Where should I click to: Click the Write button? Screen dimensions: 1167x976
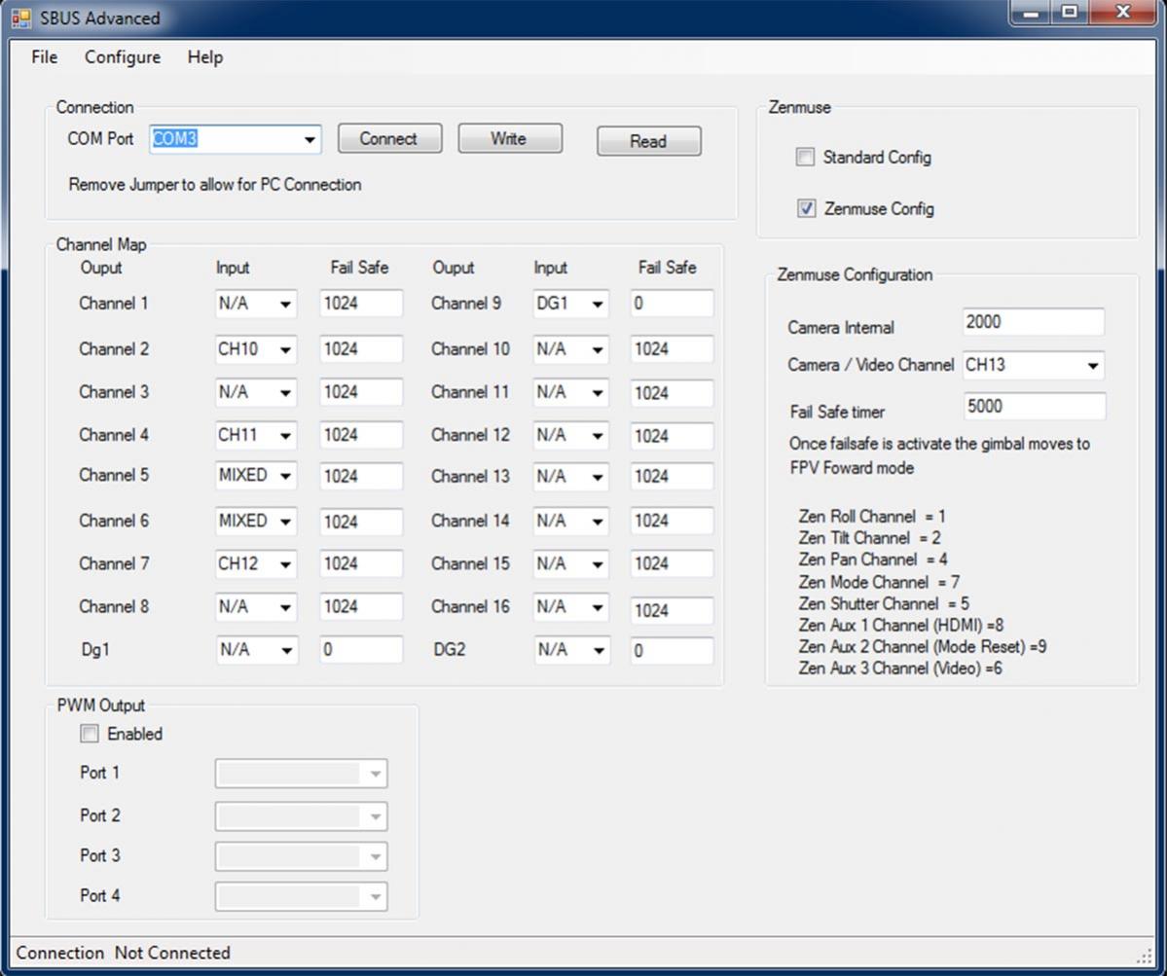(509, 139)
